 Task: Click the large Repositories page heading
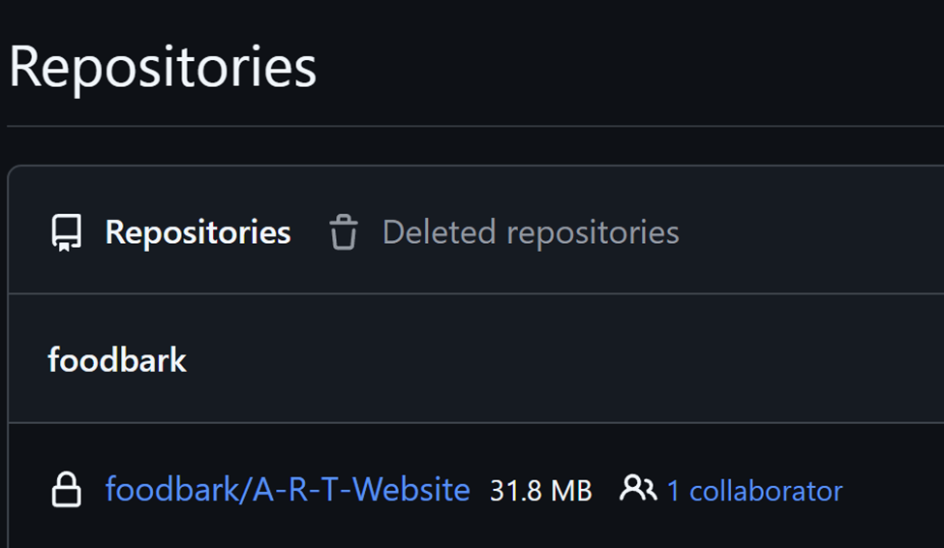pyautogui.click(x=163, y=68)
